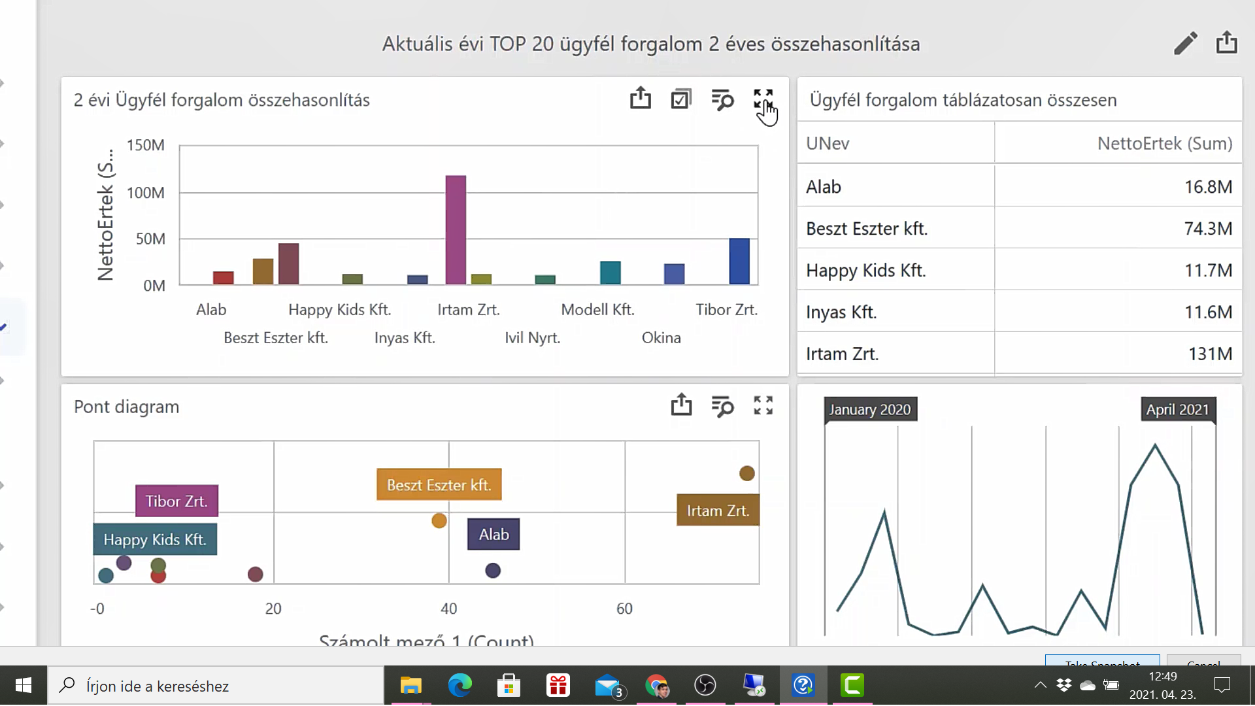The width and height of the screenshot is (1255, 706).
Task: Maximize the bar chart panel
Action: [763, 99]
